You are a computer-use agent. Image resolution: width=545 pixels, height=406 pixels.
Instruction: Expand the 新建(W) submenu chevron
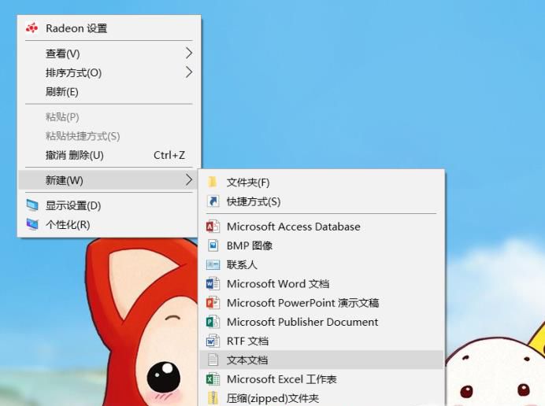(x=188, y=180)
